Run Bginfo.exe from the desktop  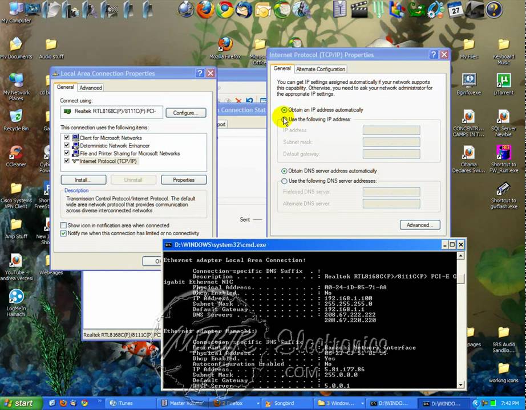[469, 84]
